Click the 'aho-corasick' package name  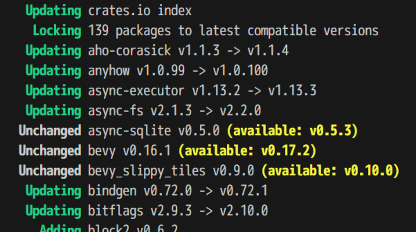[x=129, y=51]
